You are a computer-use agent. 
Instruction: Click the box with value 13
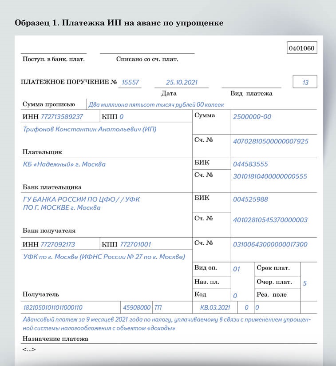click(x=305, y=83)
